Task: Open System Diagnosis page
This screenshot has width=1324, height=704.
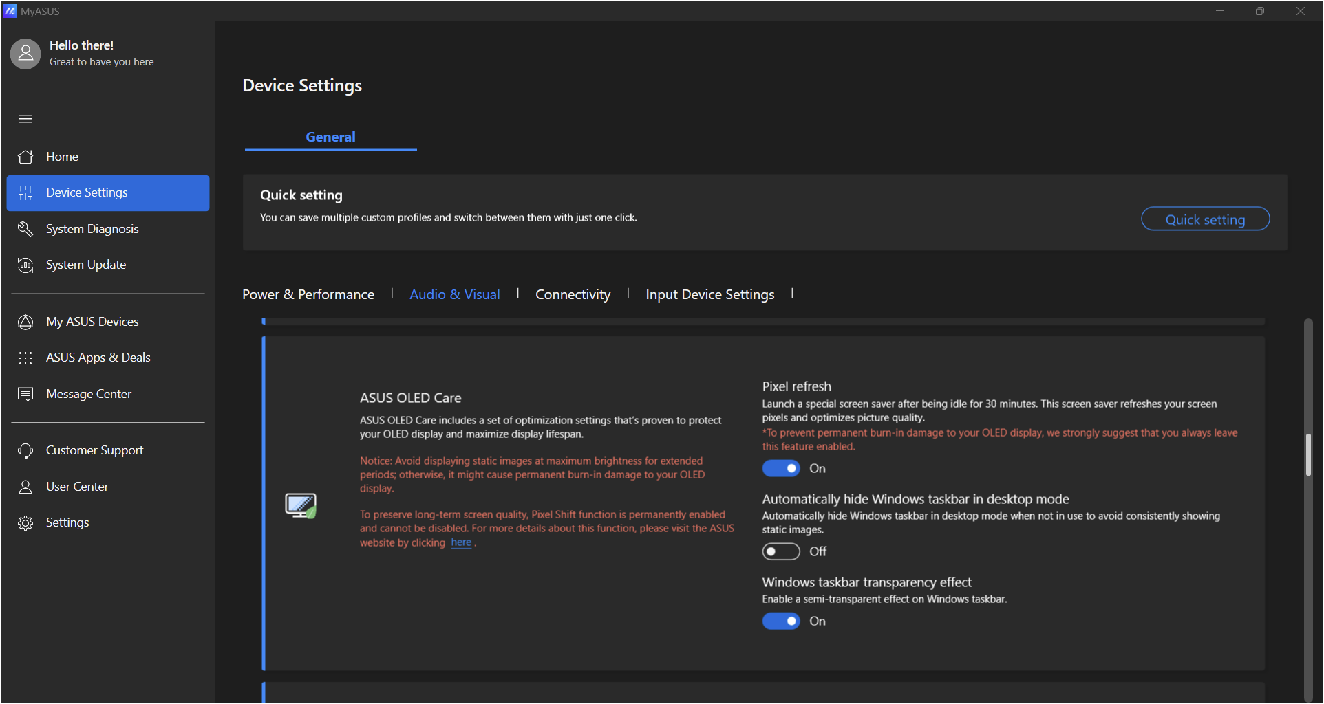Action: coord(108,229)
